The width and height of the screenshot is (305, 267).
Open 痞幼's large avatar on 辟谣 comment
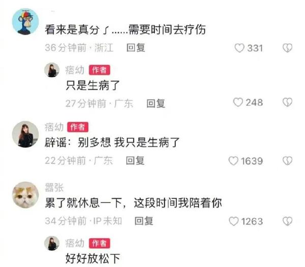(x=25, y=134)
